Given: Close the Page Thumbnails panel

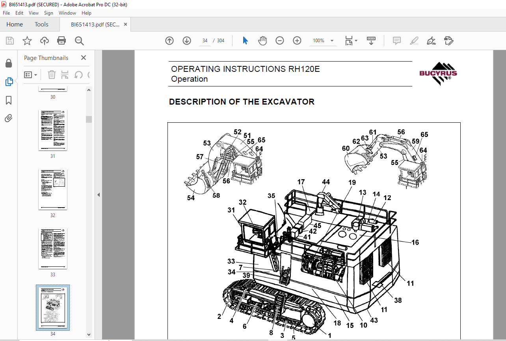Looking at the screenshot, I should 84,58.
